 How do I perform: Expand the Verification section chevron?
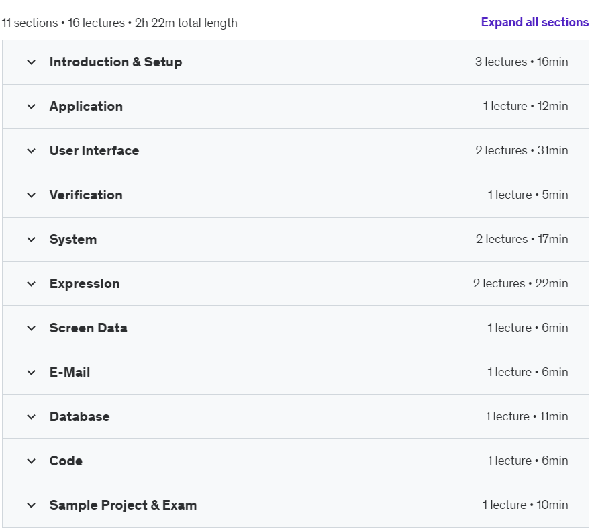click(32, 195)
